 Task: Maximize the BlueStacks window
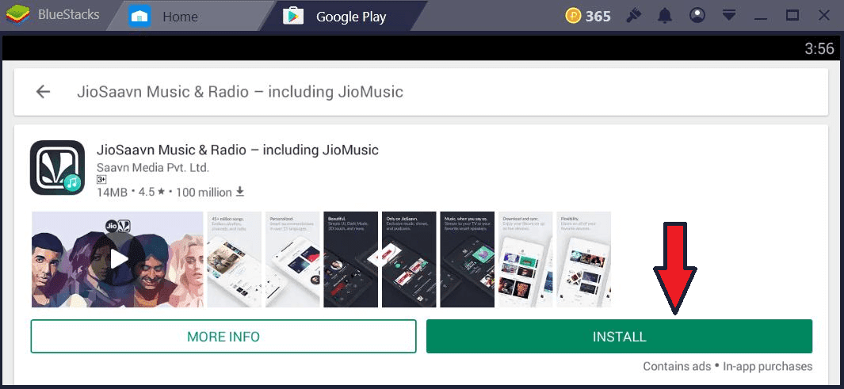point(792,15)
